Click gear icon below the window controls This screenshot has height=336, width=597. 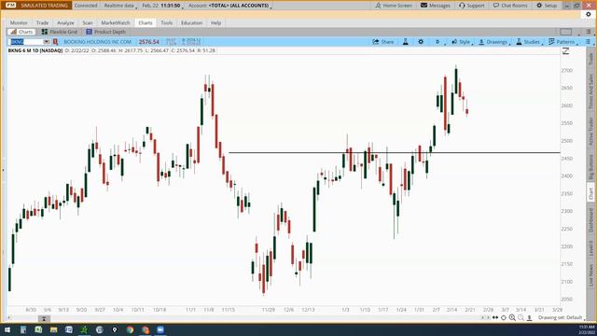pos(589,15)
